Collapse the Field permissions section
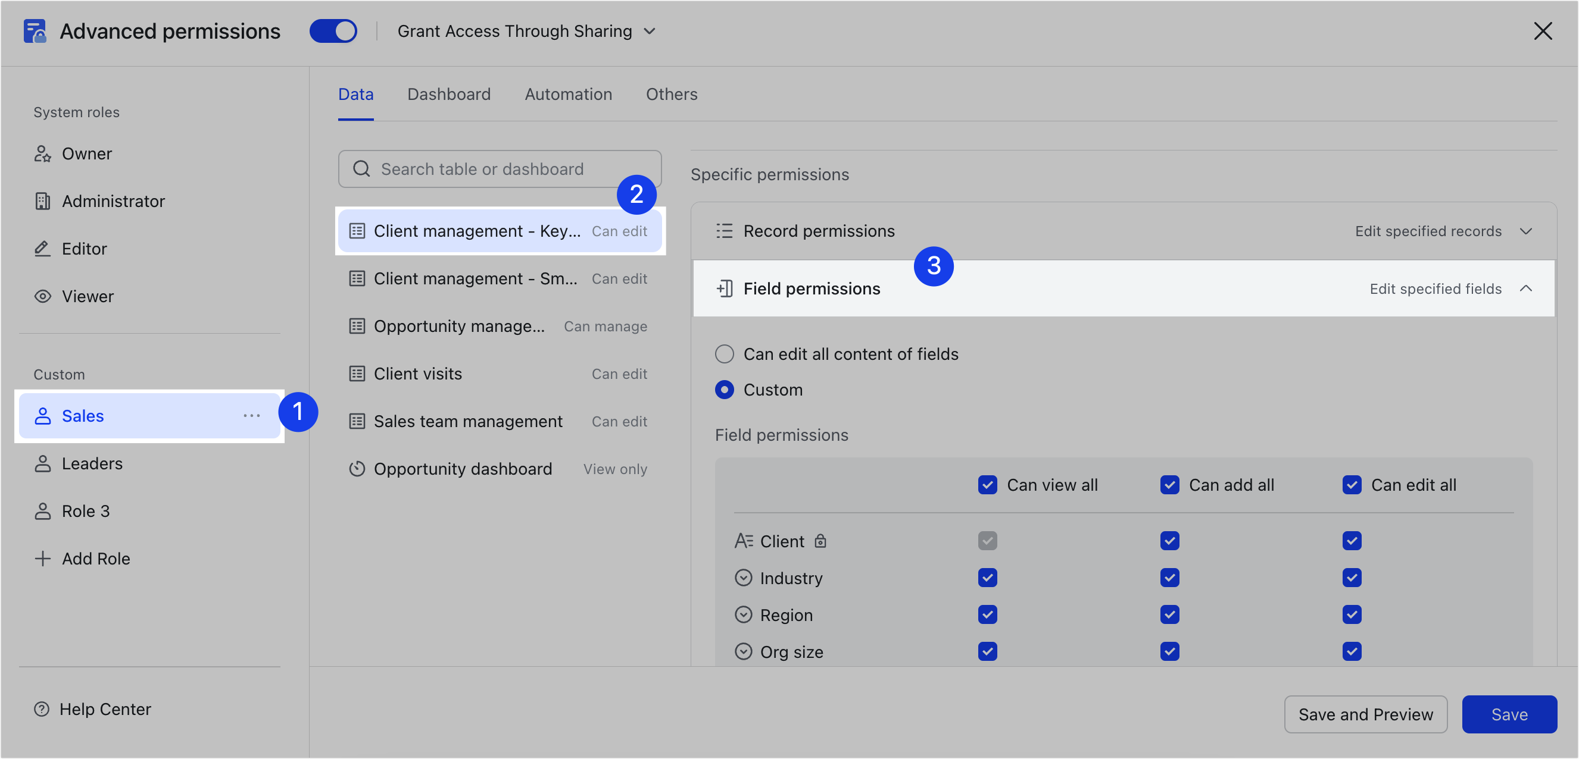 [1525, 288]
